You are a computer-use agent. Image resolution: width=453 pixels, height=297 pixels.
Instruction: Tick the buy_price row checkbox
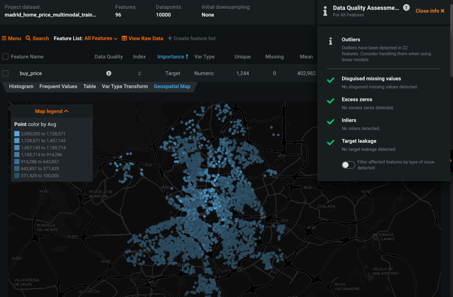[x=5, y=73]
